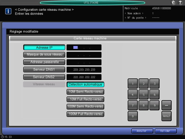Click the Nom admin label
The height and width of the screenshot is (139, 185).
tap(134, 13)
